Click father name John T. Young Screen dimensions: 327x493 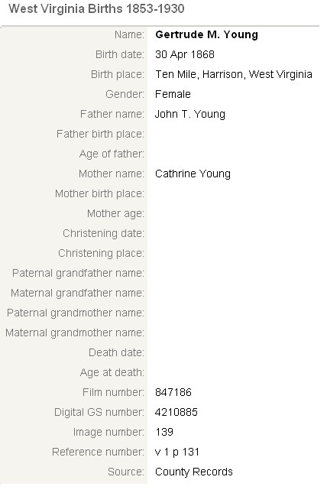[190, 114]
